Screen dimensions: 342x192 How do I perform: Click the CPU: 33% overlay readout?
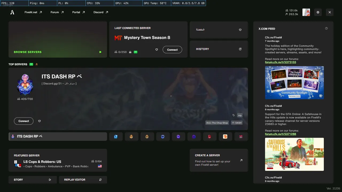[x=99, y=3]
